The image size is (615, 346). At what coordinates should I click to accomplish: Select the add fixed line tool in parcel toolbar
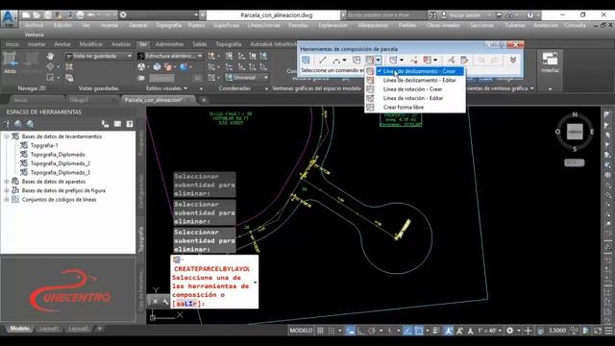[x=323, y=60]
